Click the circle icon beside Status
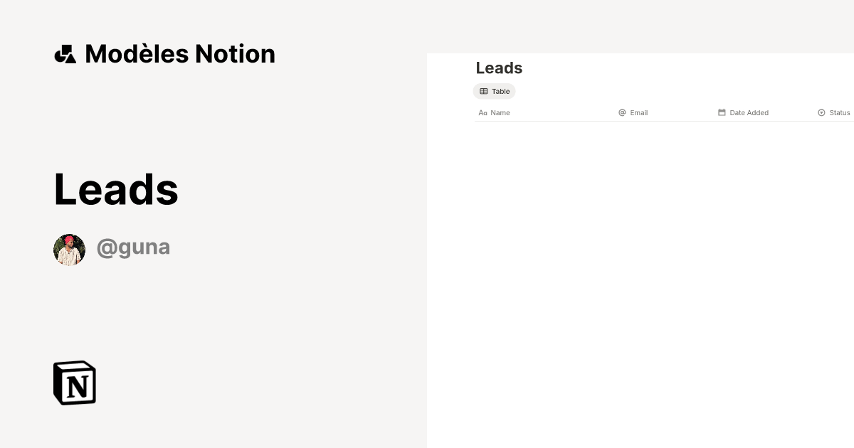Screen dimensions: 854x448 (x=821, y=112)
